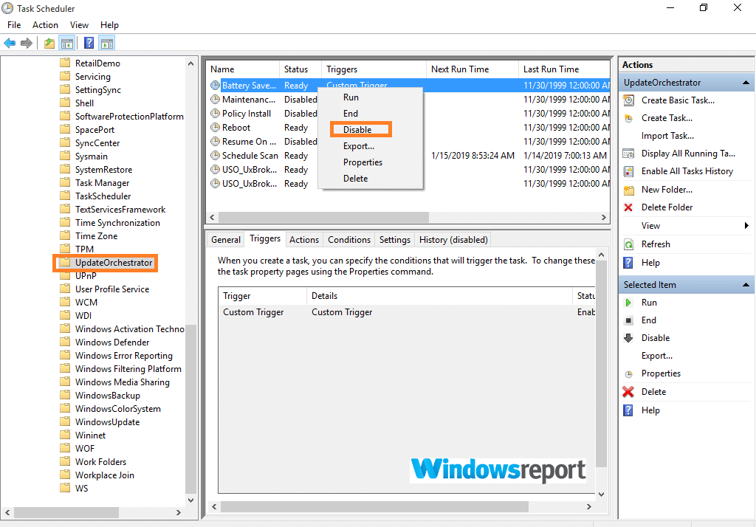This screenshot has height=527, width=756.
Task: Click the clock icon beside Reboot task
Action: coord(215,128)
